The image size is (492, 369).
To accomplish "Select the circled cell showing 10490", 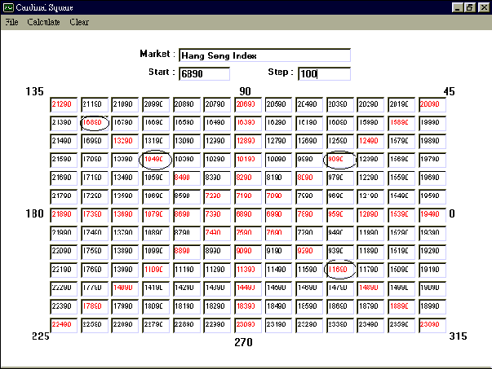I will (154, 159).
